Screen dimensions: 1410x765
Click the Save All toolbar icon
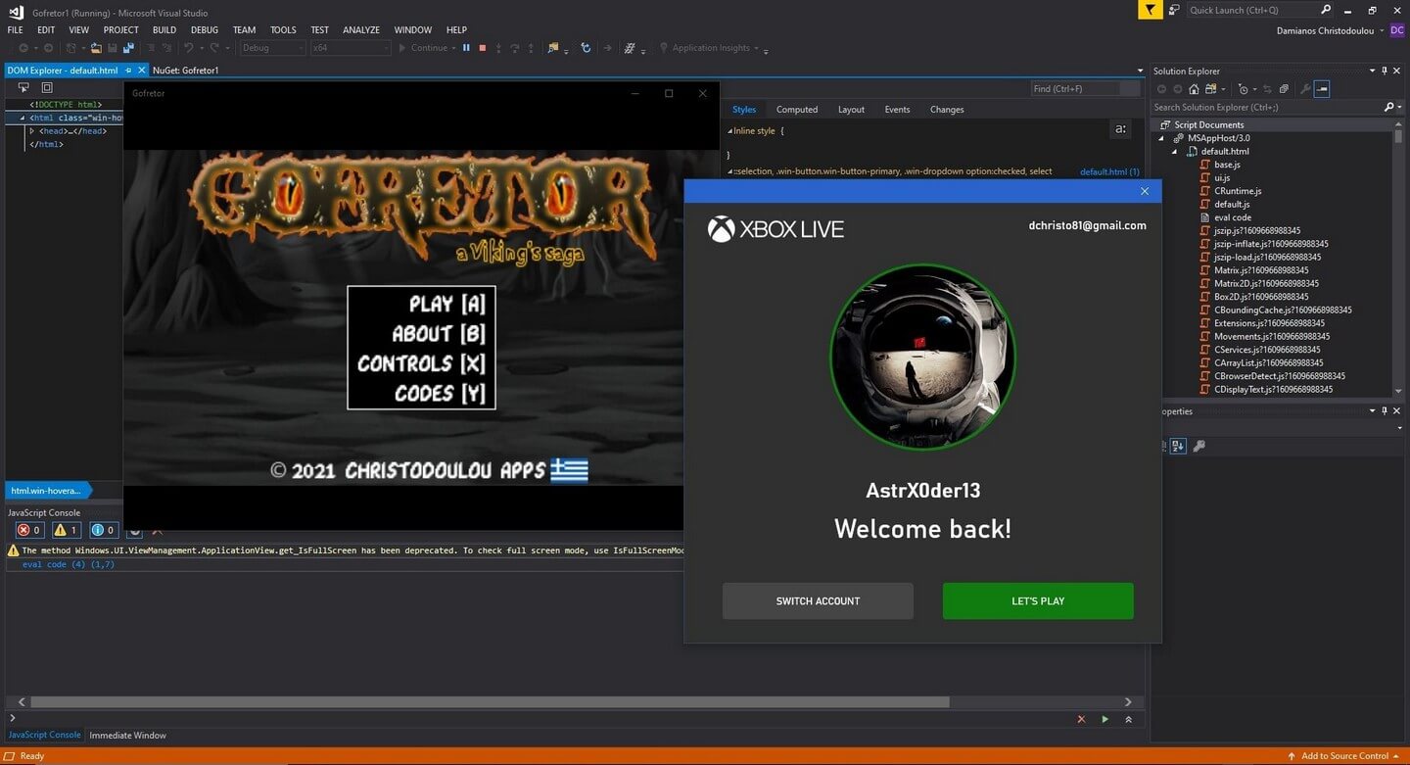pyautogui.click(x=128, y=48)
